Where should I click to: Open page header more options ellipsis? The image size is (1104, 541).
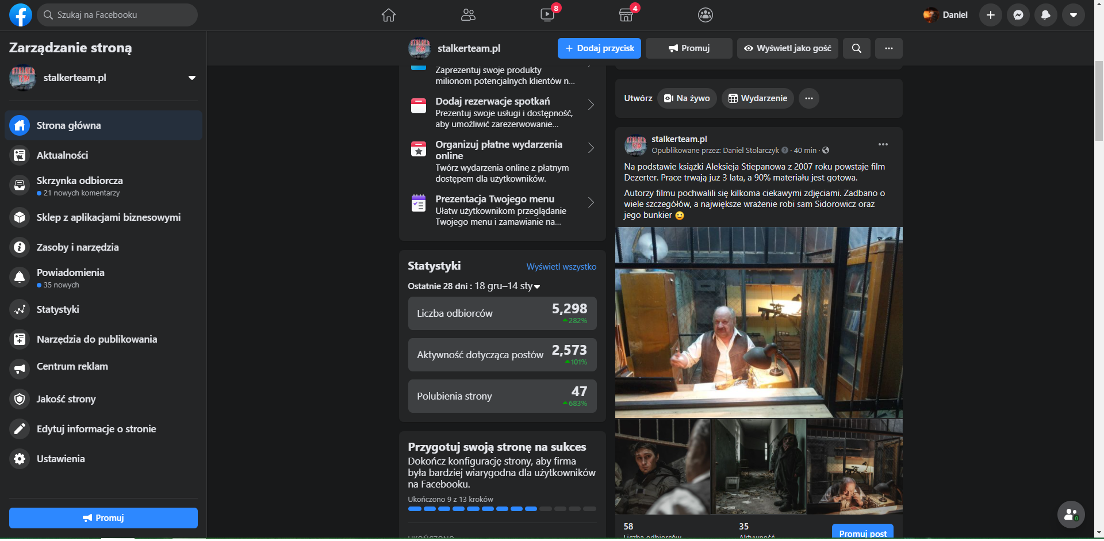tap(889, 48)
